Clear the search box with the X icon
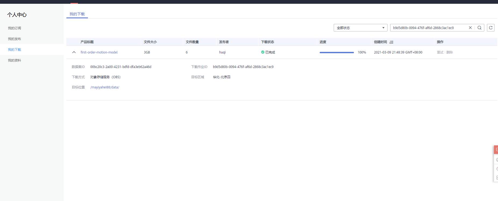This screenshot has height=201, width=498. pyautogui.click(x=470, y=28)
